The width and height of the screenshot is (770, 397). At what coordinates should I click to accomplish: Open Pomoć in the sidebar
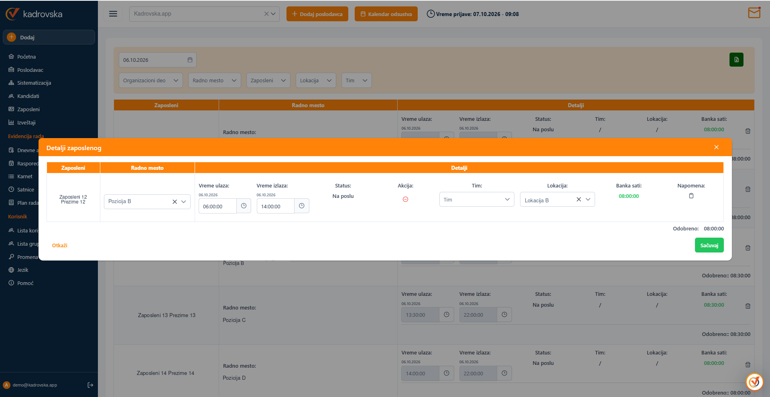25,283
